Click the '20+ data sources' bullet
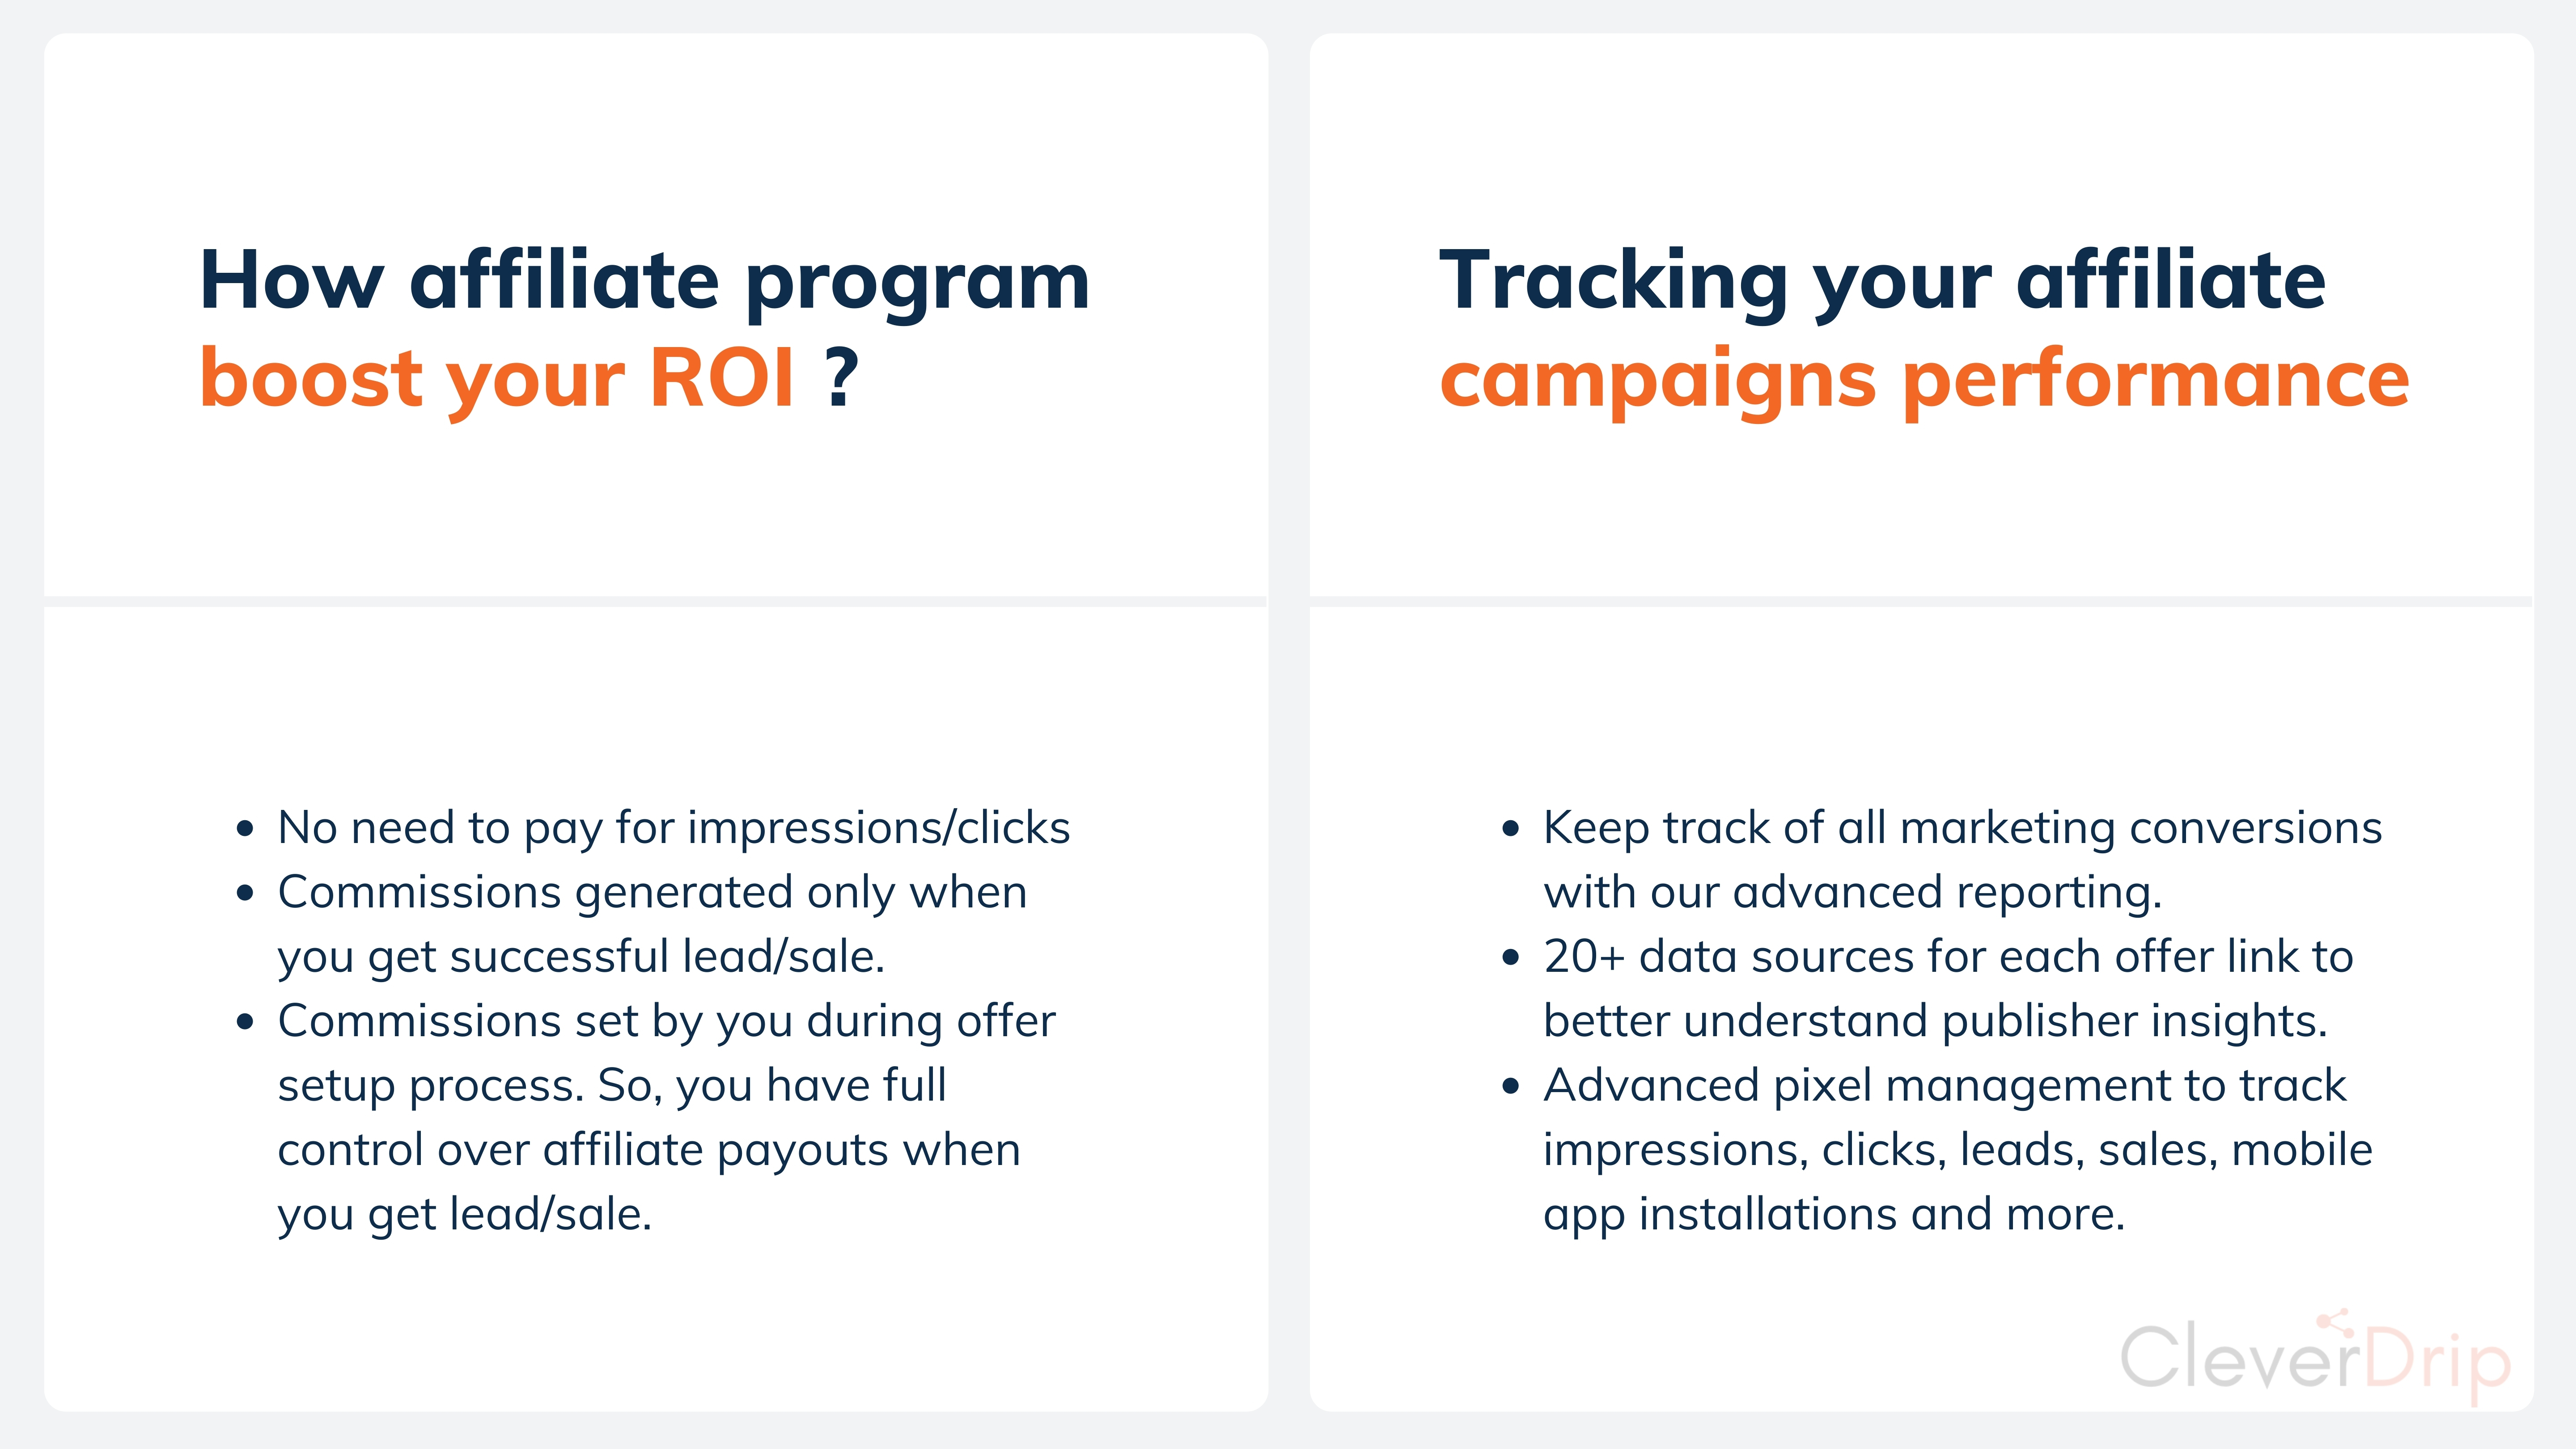2576x1449 pixels. coord(1948,989)
